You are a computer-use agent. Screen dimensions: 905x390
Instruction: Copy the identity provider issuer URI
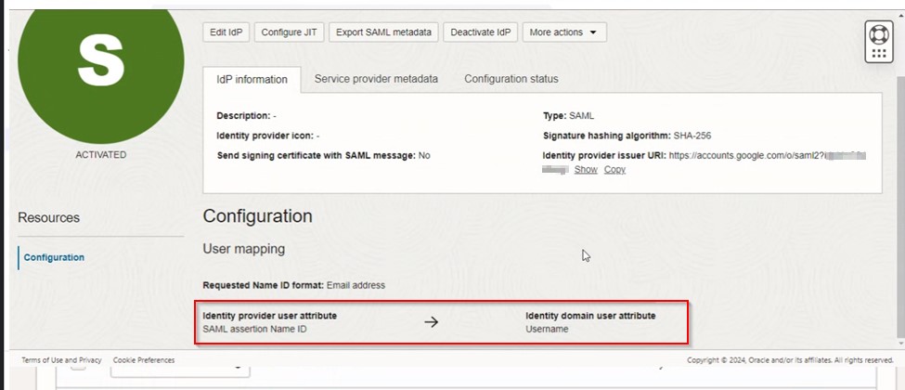[x=614, y=170]
